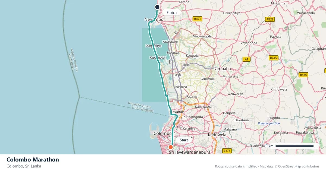326x171 pixels.
Task: Click the A1 road shield
Action: coord(246,59)
